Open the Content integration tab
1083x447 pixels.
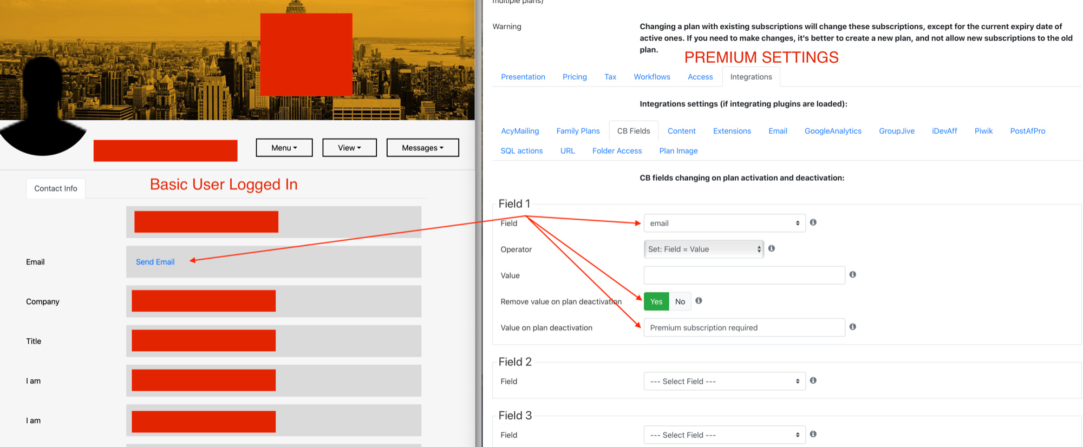click(681, 131)
